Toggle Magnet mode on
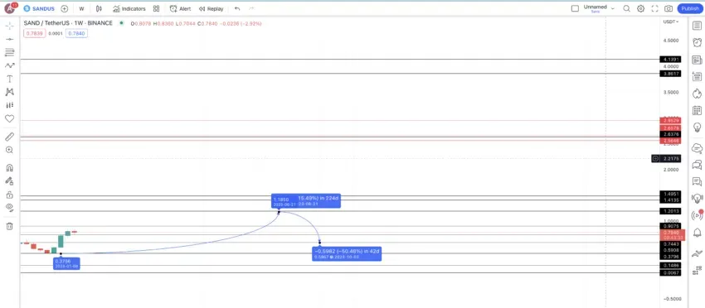This screenshot has width=705, height=308. (x=9, y=168)
